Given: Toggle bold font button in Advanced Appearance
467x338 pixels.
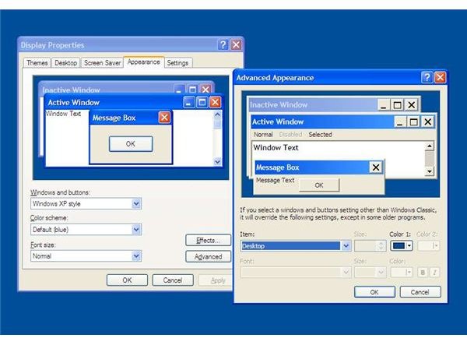Looking at the screenshot, I should coord(423,273).
